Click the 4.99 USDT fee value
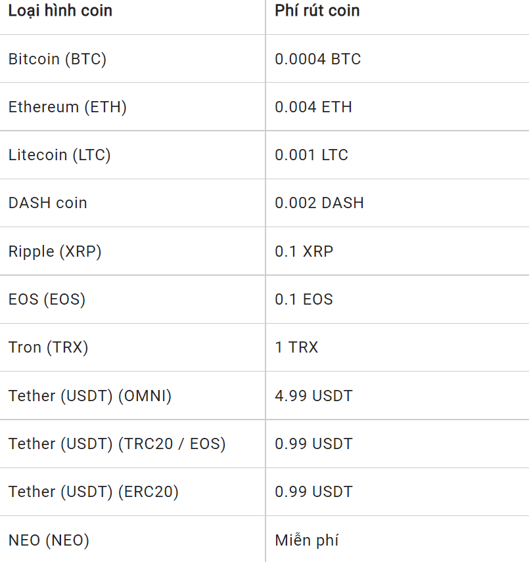Image resolution: width=529 pixels, height=562 pixels. click(x=313, y=396)
